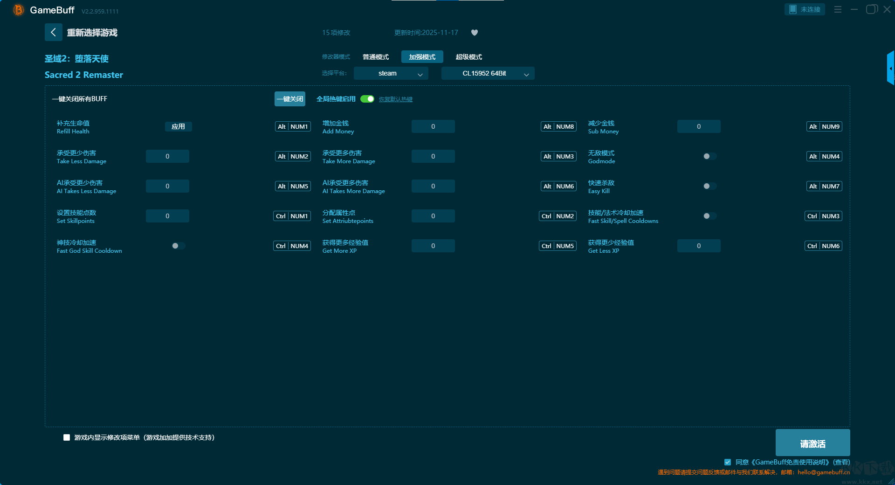Click the 更新时间:2025-11-17 text
Viewport: 895px width, 485px height.
coord(426,33)
